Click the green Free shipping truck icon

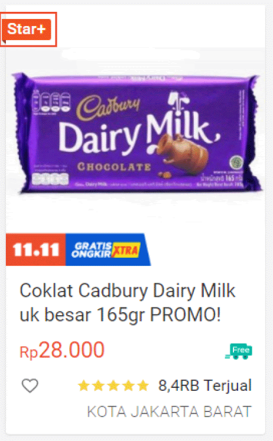pos(238,351)
